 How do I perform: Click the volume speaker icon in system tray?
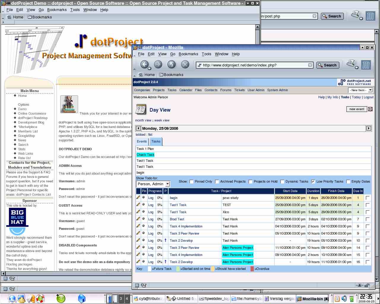pyautogui.click(x=344, y=299)
